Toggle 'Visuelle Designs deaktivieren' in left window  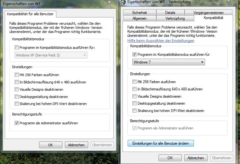[x=17, y=89]
